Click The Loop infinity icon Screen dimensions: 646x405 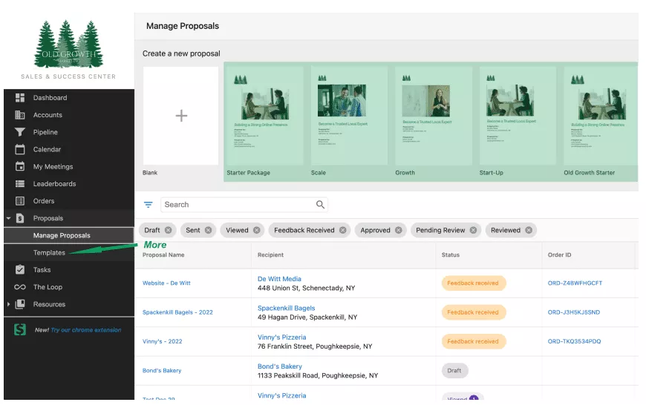point(20,287)
